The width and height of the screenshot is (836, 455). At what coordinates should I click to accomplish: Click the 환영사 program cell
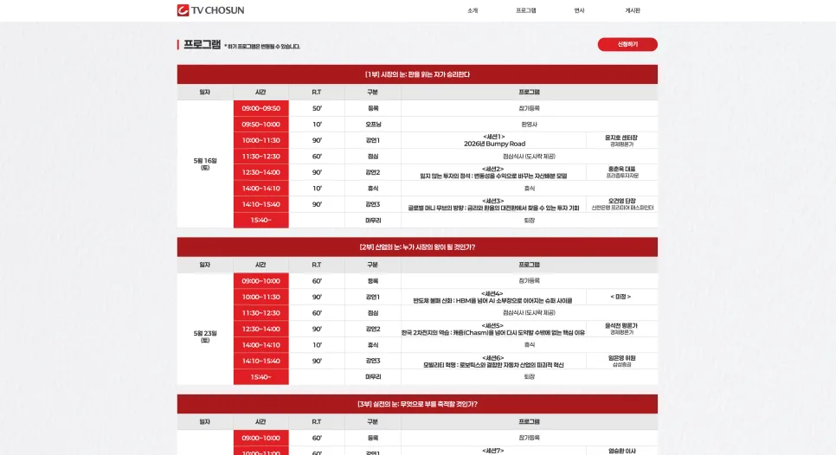(x=529, y=125)
